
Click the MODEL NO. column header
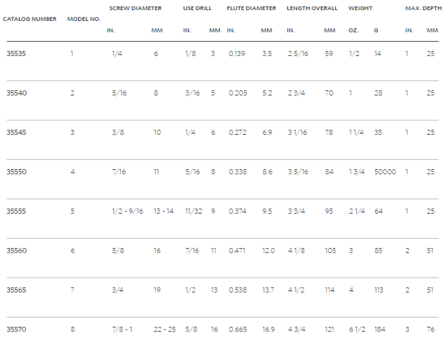[x=84, y=19]
